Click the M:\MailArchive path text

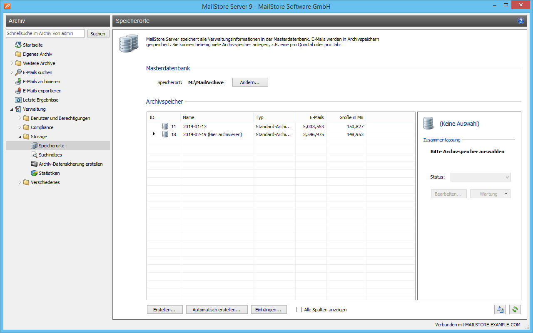click(x=206, y=82)
